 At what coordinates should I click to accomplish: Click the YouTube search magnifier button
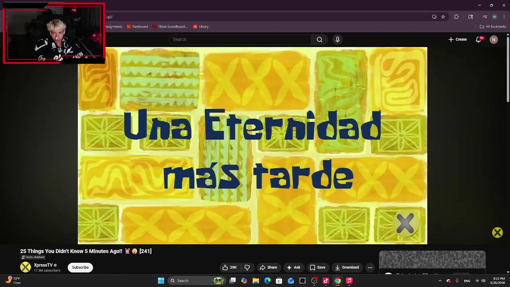coord(319,39)
